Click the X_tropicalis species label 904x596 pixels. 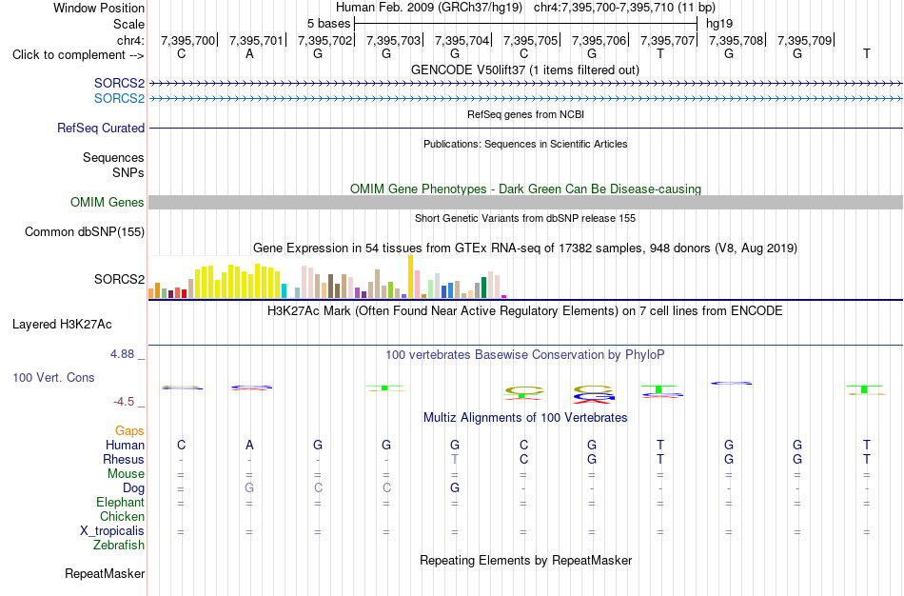112,531
